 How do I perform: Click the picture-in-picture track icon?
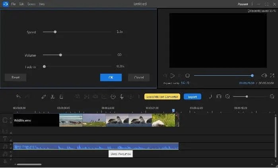pos(5,131)
